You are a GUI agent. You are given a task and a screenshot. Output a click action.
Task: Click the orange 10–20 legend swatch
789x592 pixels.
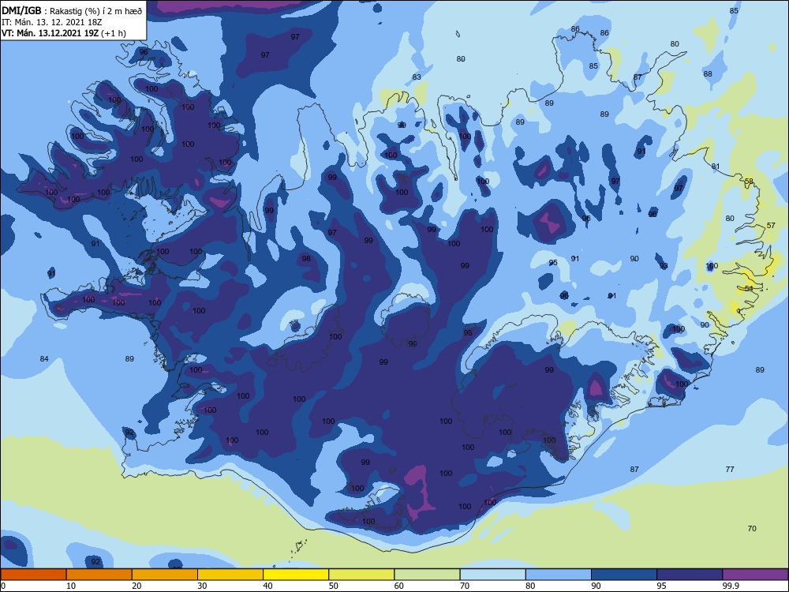(x=99, y=575)
